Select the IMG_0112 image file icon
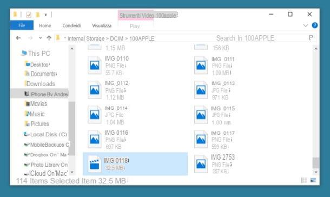This screenshot has width=330, height=197. 95,90
